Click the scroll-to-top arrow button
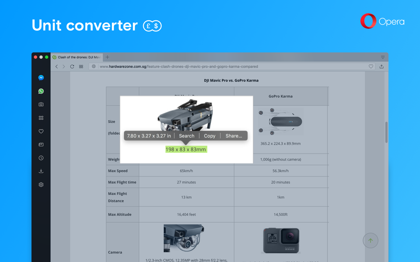420x262 pixels. tap(370, 241)
